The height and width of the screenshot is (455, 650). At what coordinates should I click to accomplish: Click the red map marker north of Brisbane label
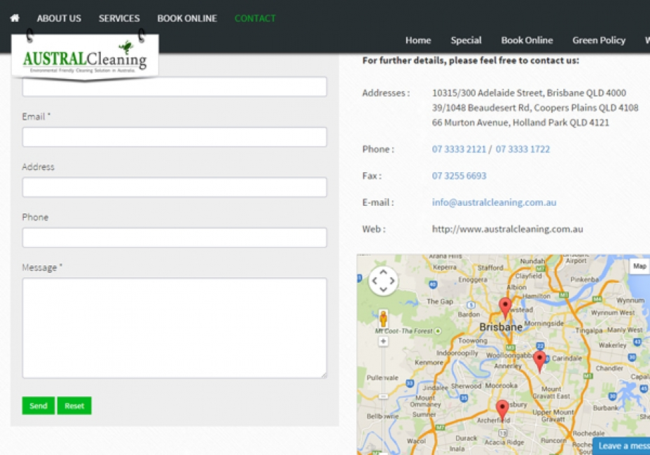click(x=505, y=308)
